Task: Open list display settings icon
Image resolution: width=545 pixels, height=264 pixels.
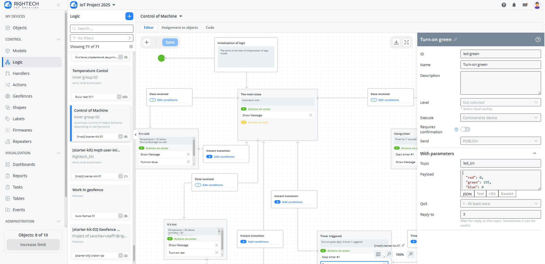Action: [131, 47]
